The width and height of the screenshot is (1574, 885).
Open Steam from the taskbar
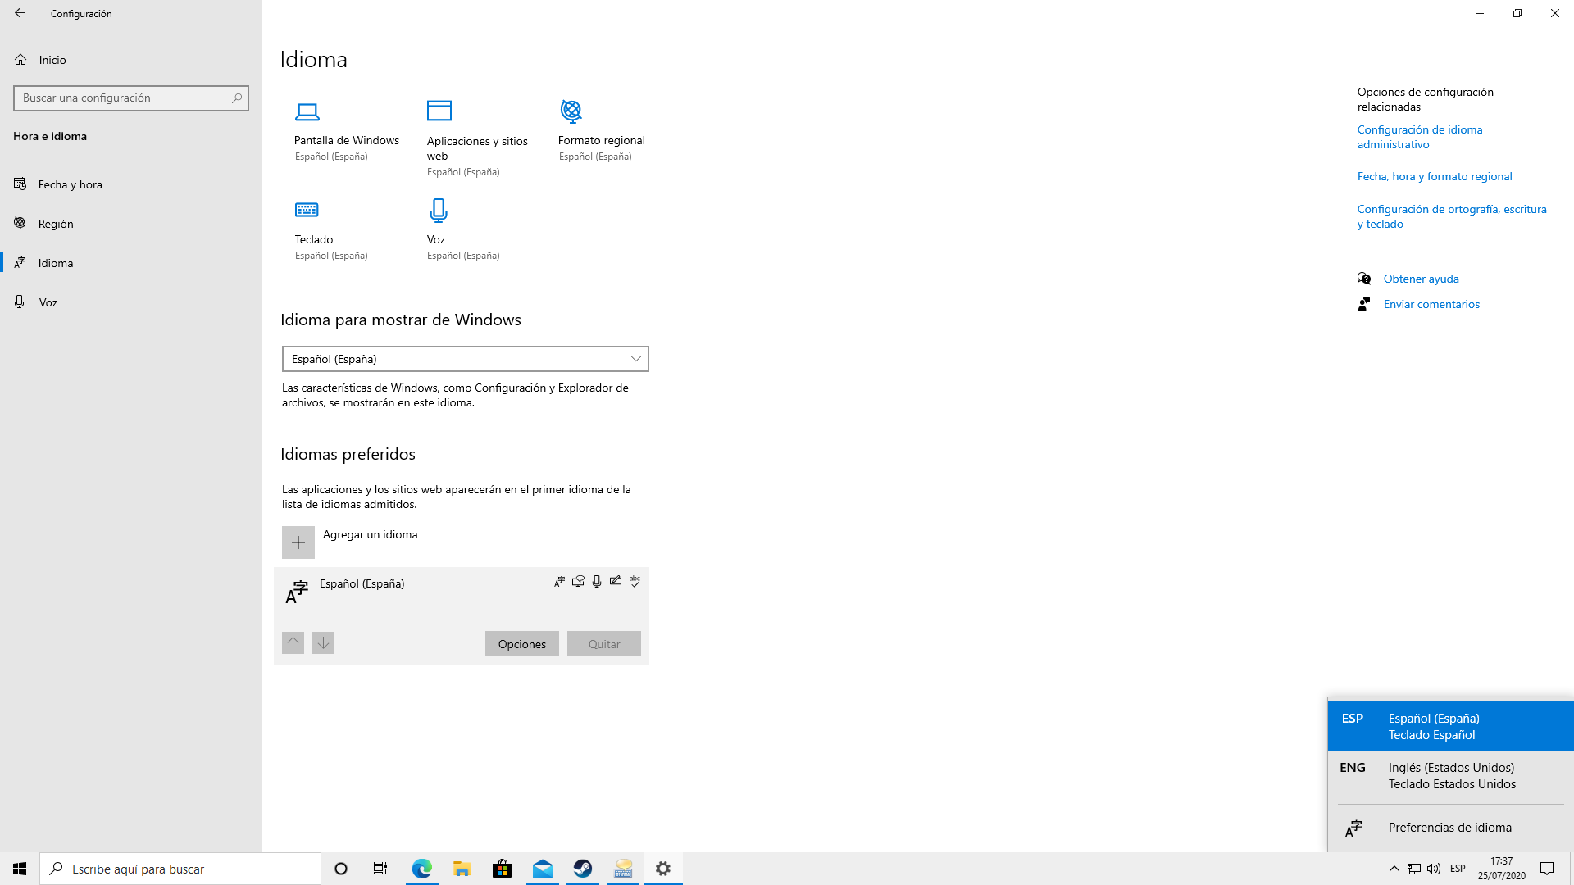pyautogui.click(x=583, y=869)
